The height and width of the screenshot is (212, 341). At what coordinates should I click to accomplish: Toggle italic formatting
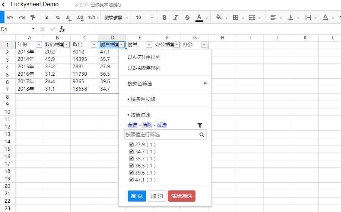176,17
